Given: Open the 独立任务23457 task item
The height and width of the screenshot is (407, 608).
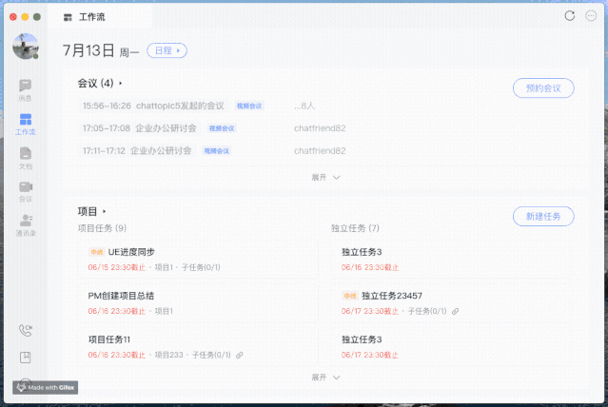Looking at the screenshot, I should click(391, 296).
